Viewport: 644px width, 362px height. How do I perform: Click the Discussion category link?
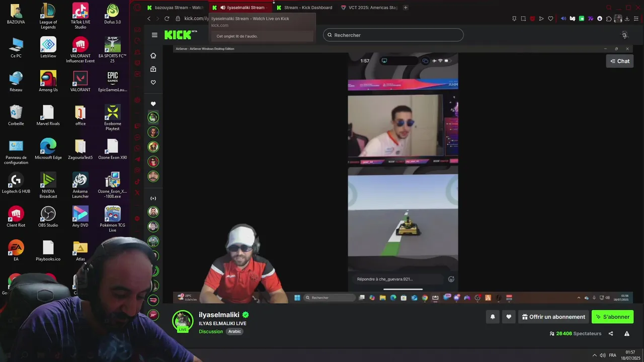(211, 331)
